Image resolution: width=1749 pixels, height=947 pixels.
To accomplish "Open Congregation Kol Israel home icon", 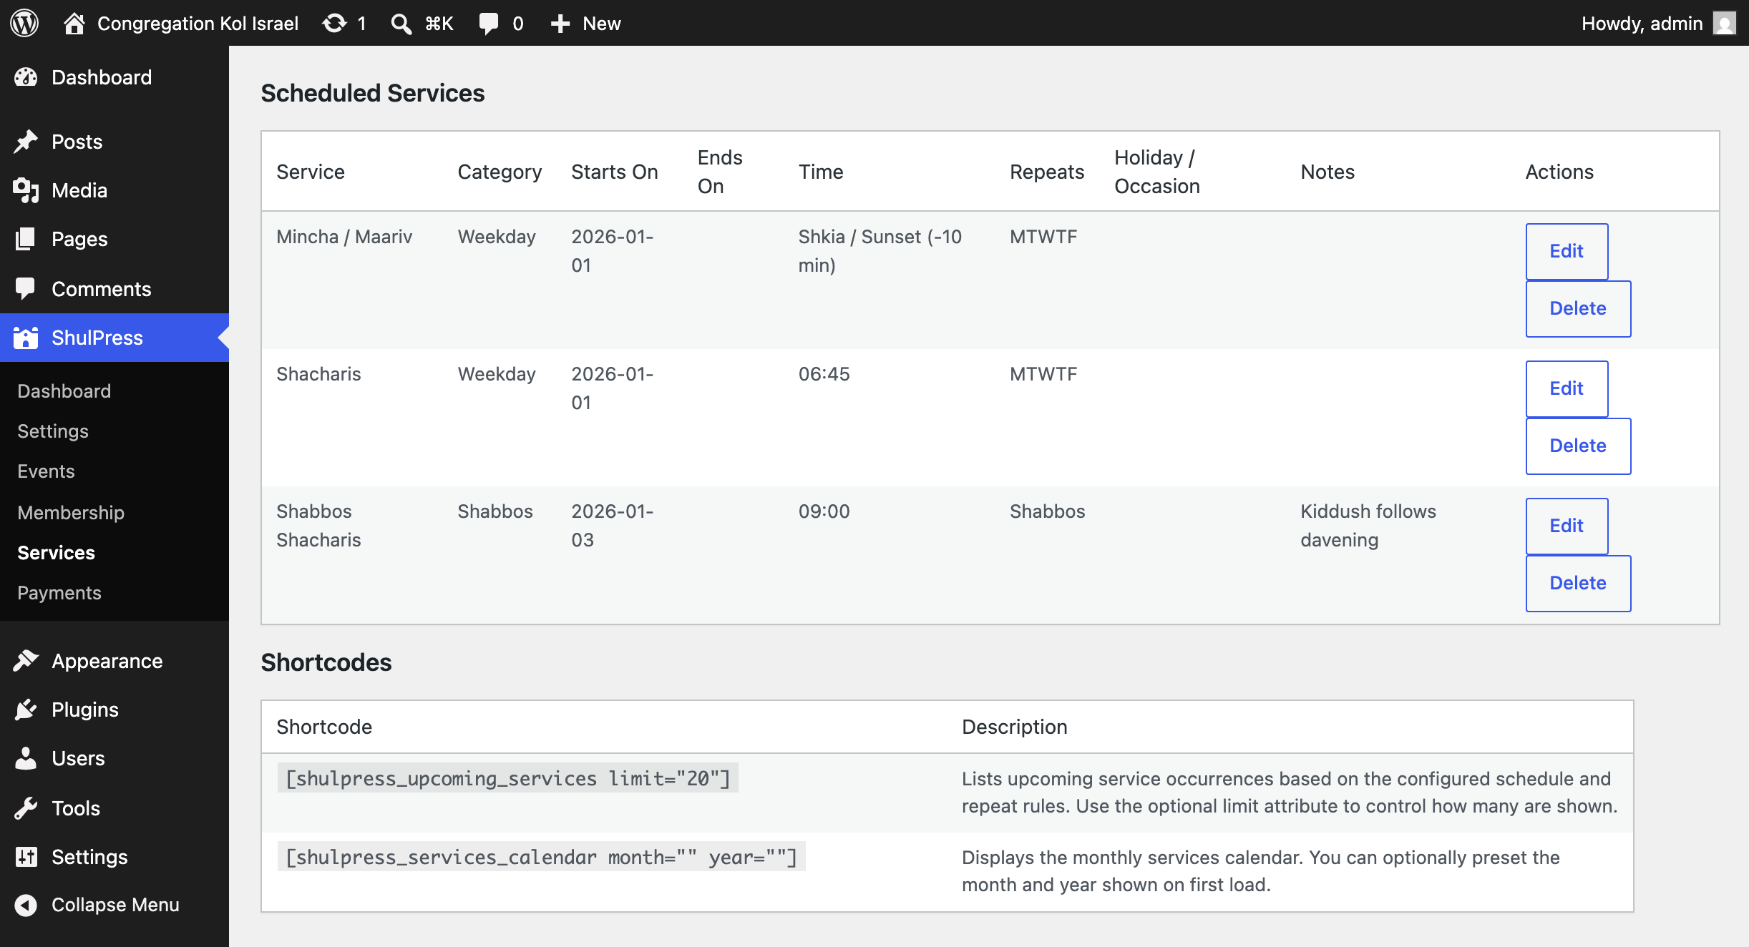I will tap(74, 24).
